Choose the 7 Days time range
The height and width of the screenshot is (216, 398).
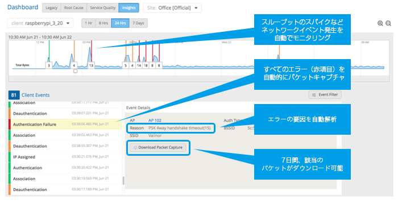pos(138,23)
